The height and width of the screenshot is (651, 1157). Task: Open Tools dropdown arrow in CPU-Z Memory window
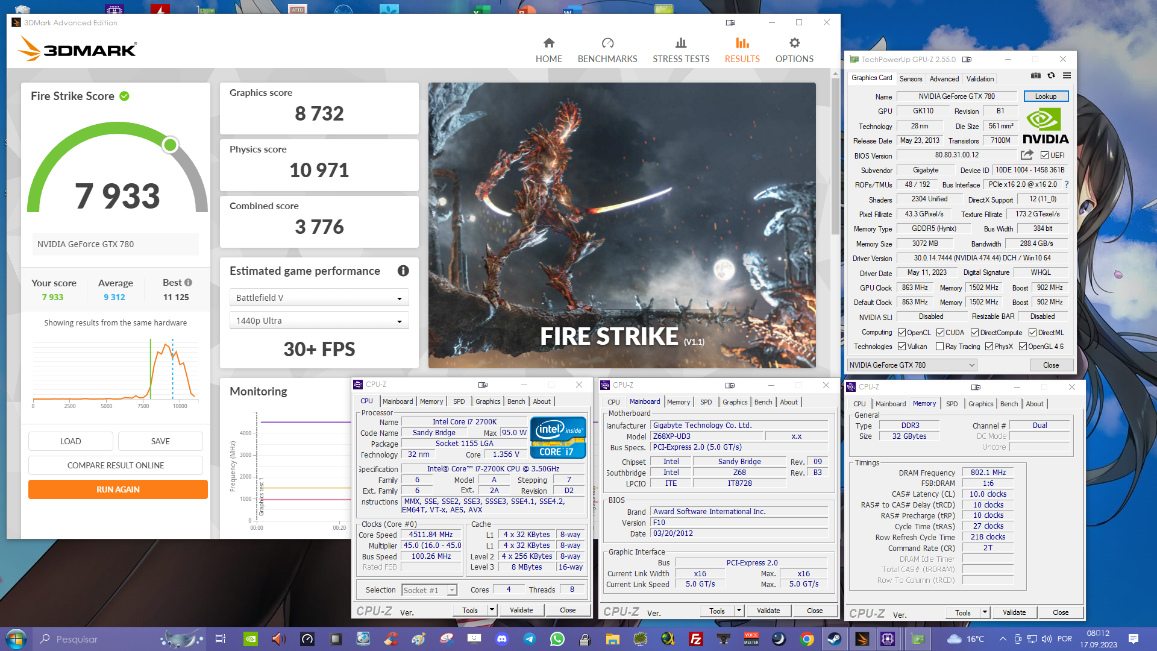click(x=985, y=612)
